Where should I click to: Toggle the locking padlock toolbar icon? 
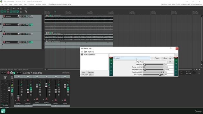[21, 12]
